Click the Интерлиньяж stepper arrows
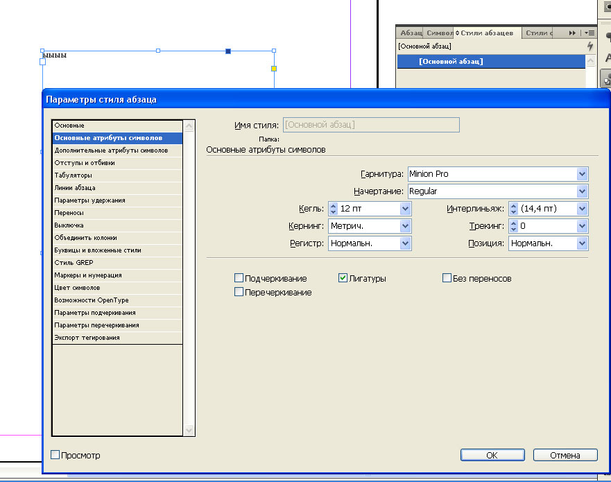The height and width of the screenshot is (482, 611). pos(514,209)
